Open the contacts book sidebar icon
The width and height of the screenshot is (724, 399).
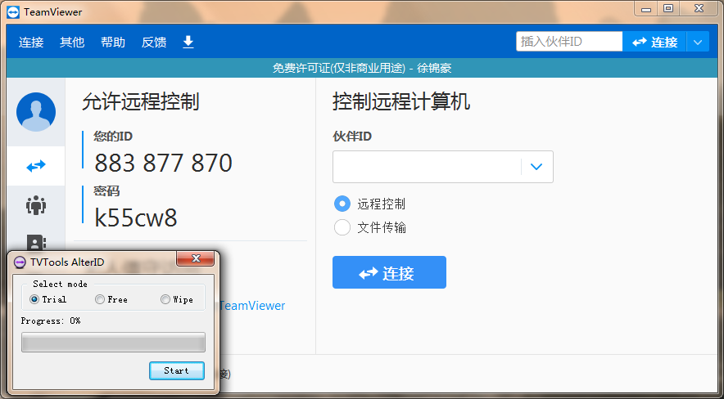36,243
